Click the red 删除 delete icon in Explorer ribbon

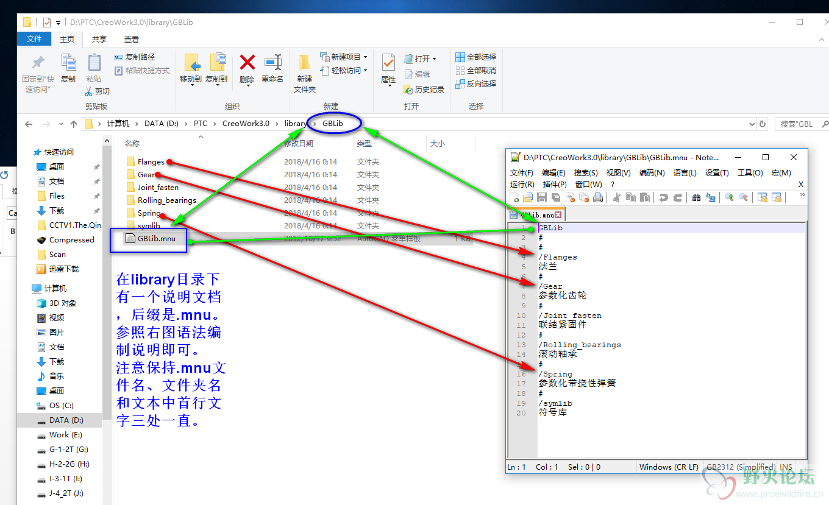point(247,62)
